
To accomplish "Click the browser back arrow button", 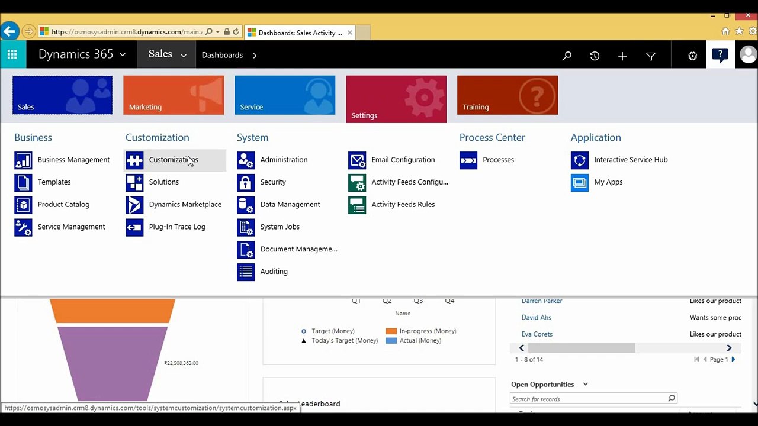I will (x=9, y=31).
